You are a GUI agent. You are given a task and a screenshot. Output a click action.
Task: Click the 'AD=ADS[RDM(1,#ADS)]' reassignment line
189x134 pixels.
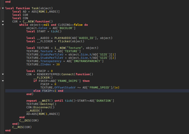point(43,114)
